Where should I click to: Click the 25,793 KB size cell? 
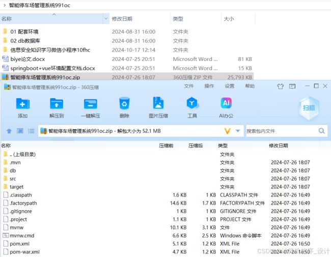240,77
